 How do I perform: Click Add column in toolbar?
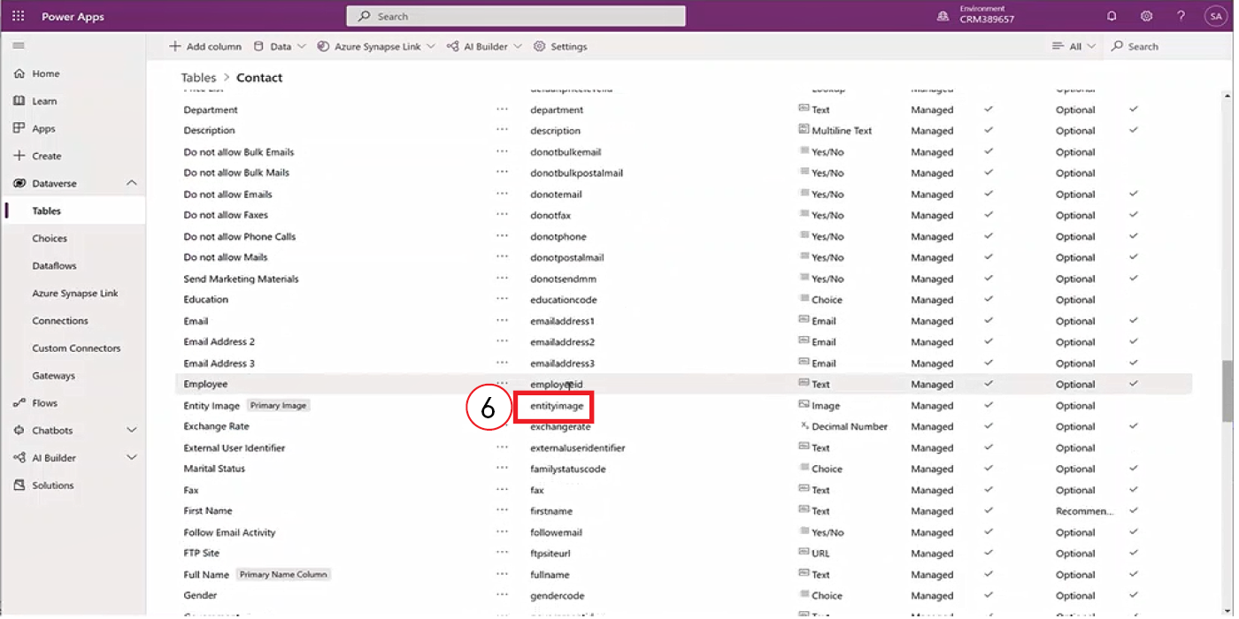click(x=205, y=47)
